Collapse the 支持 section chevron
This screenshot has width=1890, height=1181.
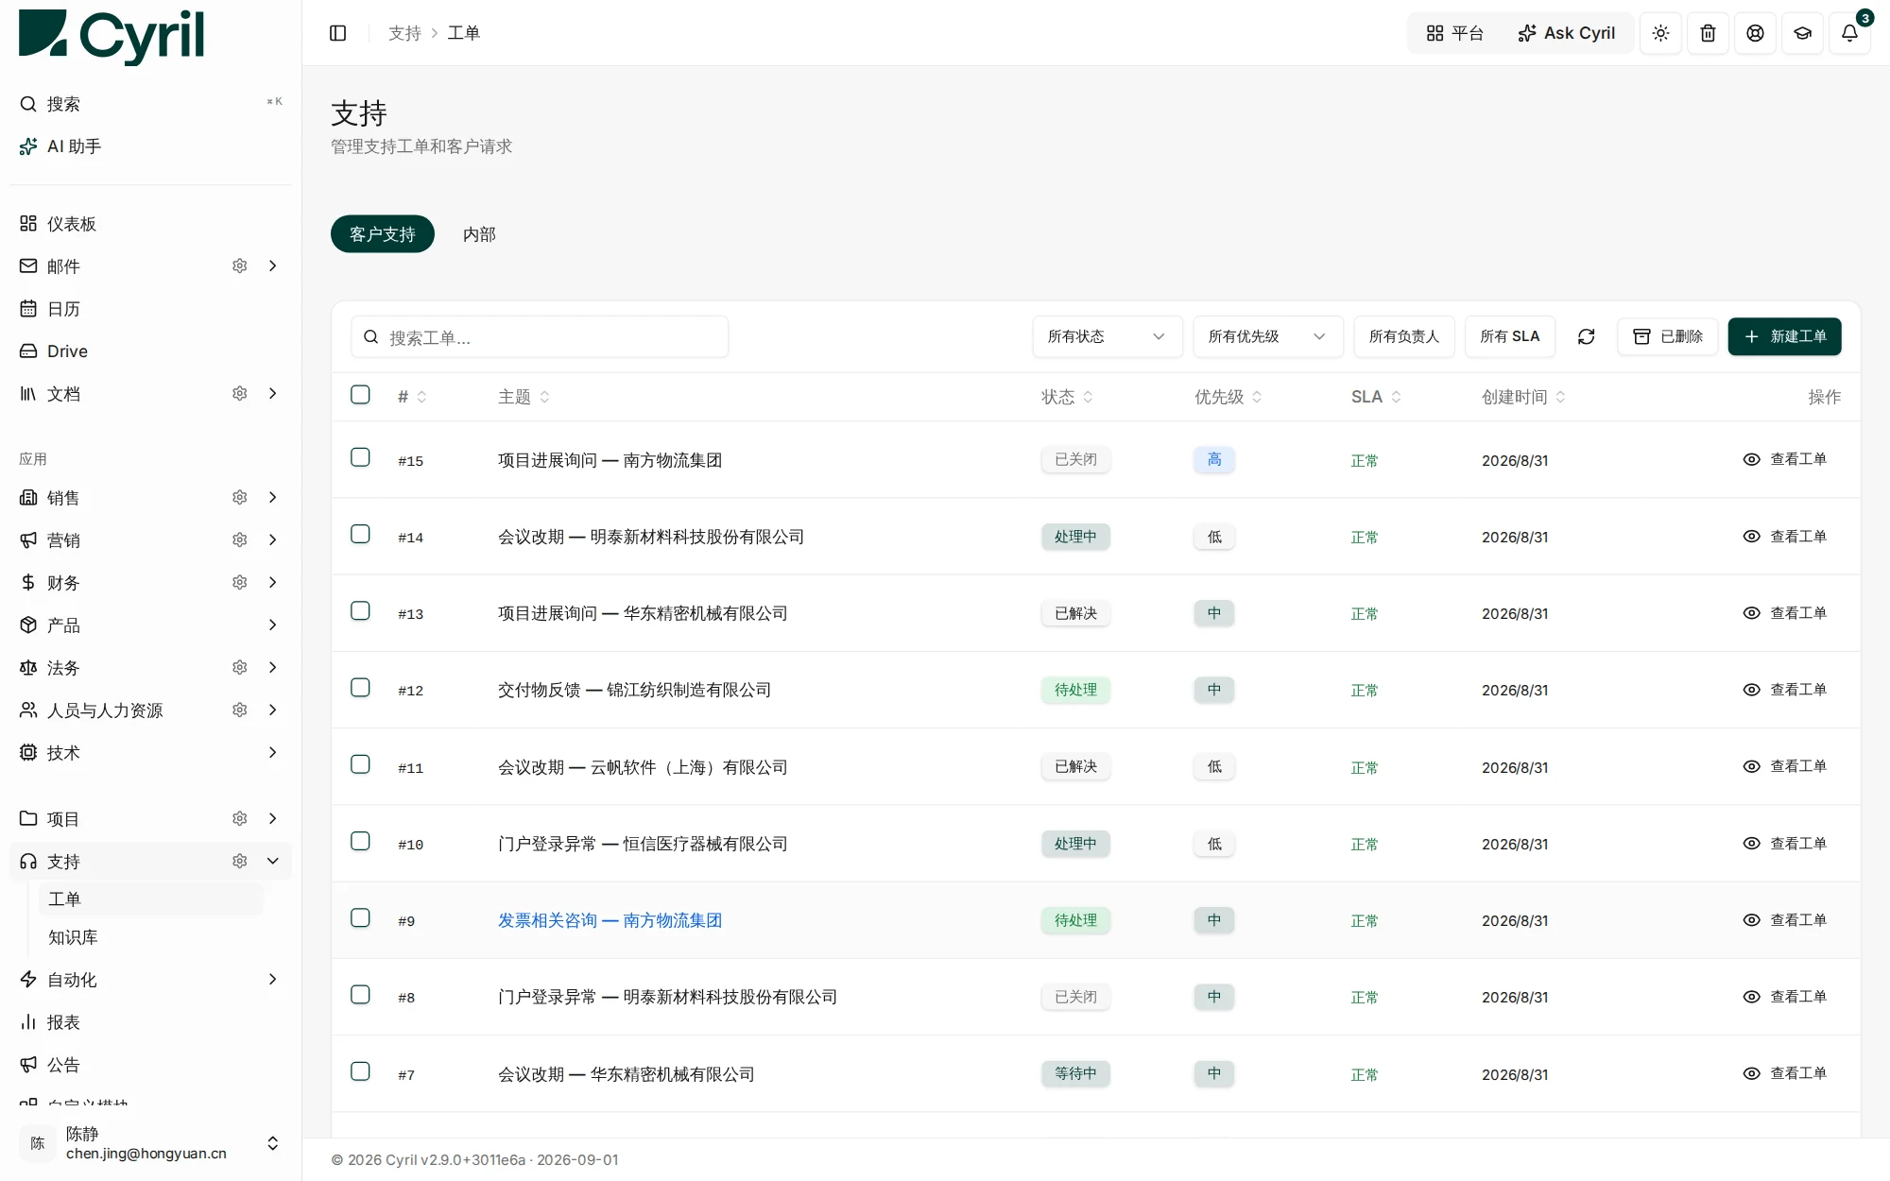tap(273, 861)
